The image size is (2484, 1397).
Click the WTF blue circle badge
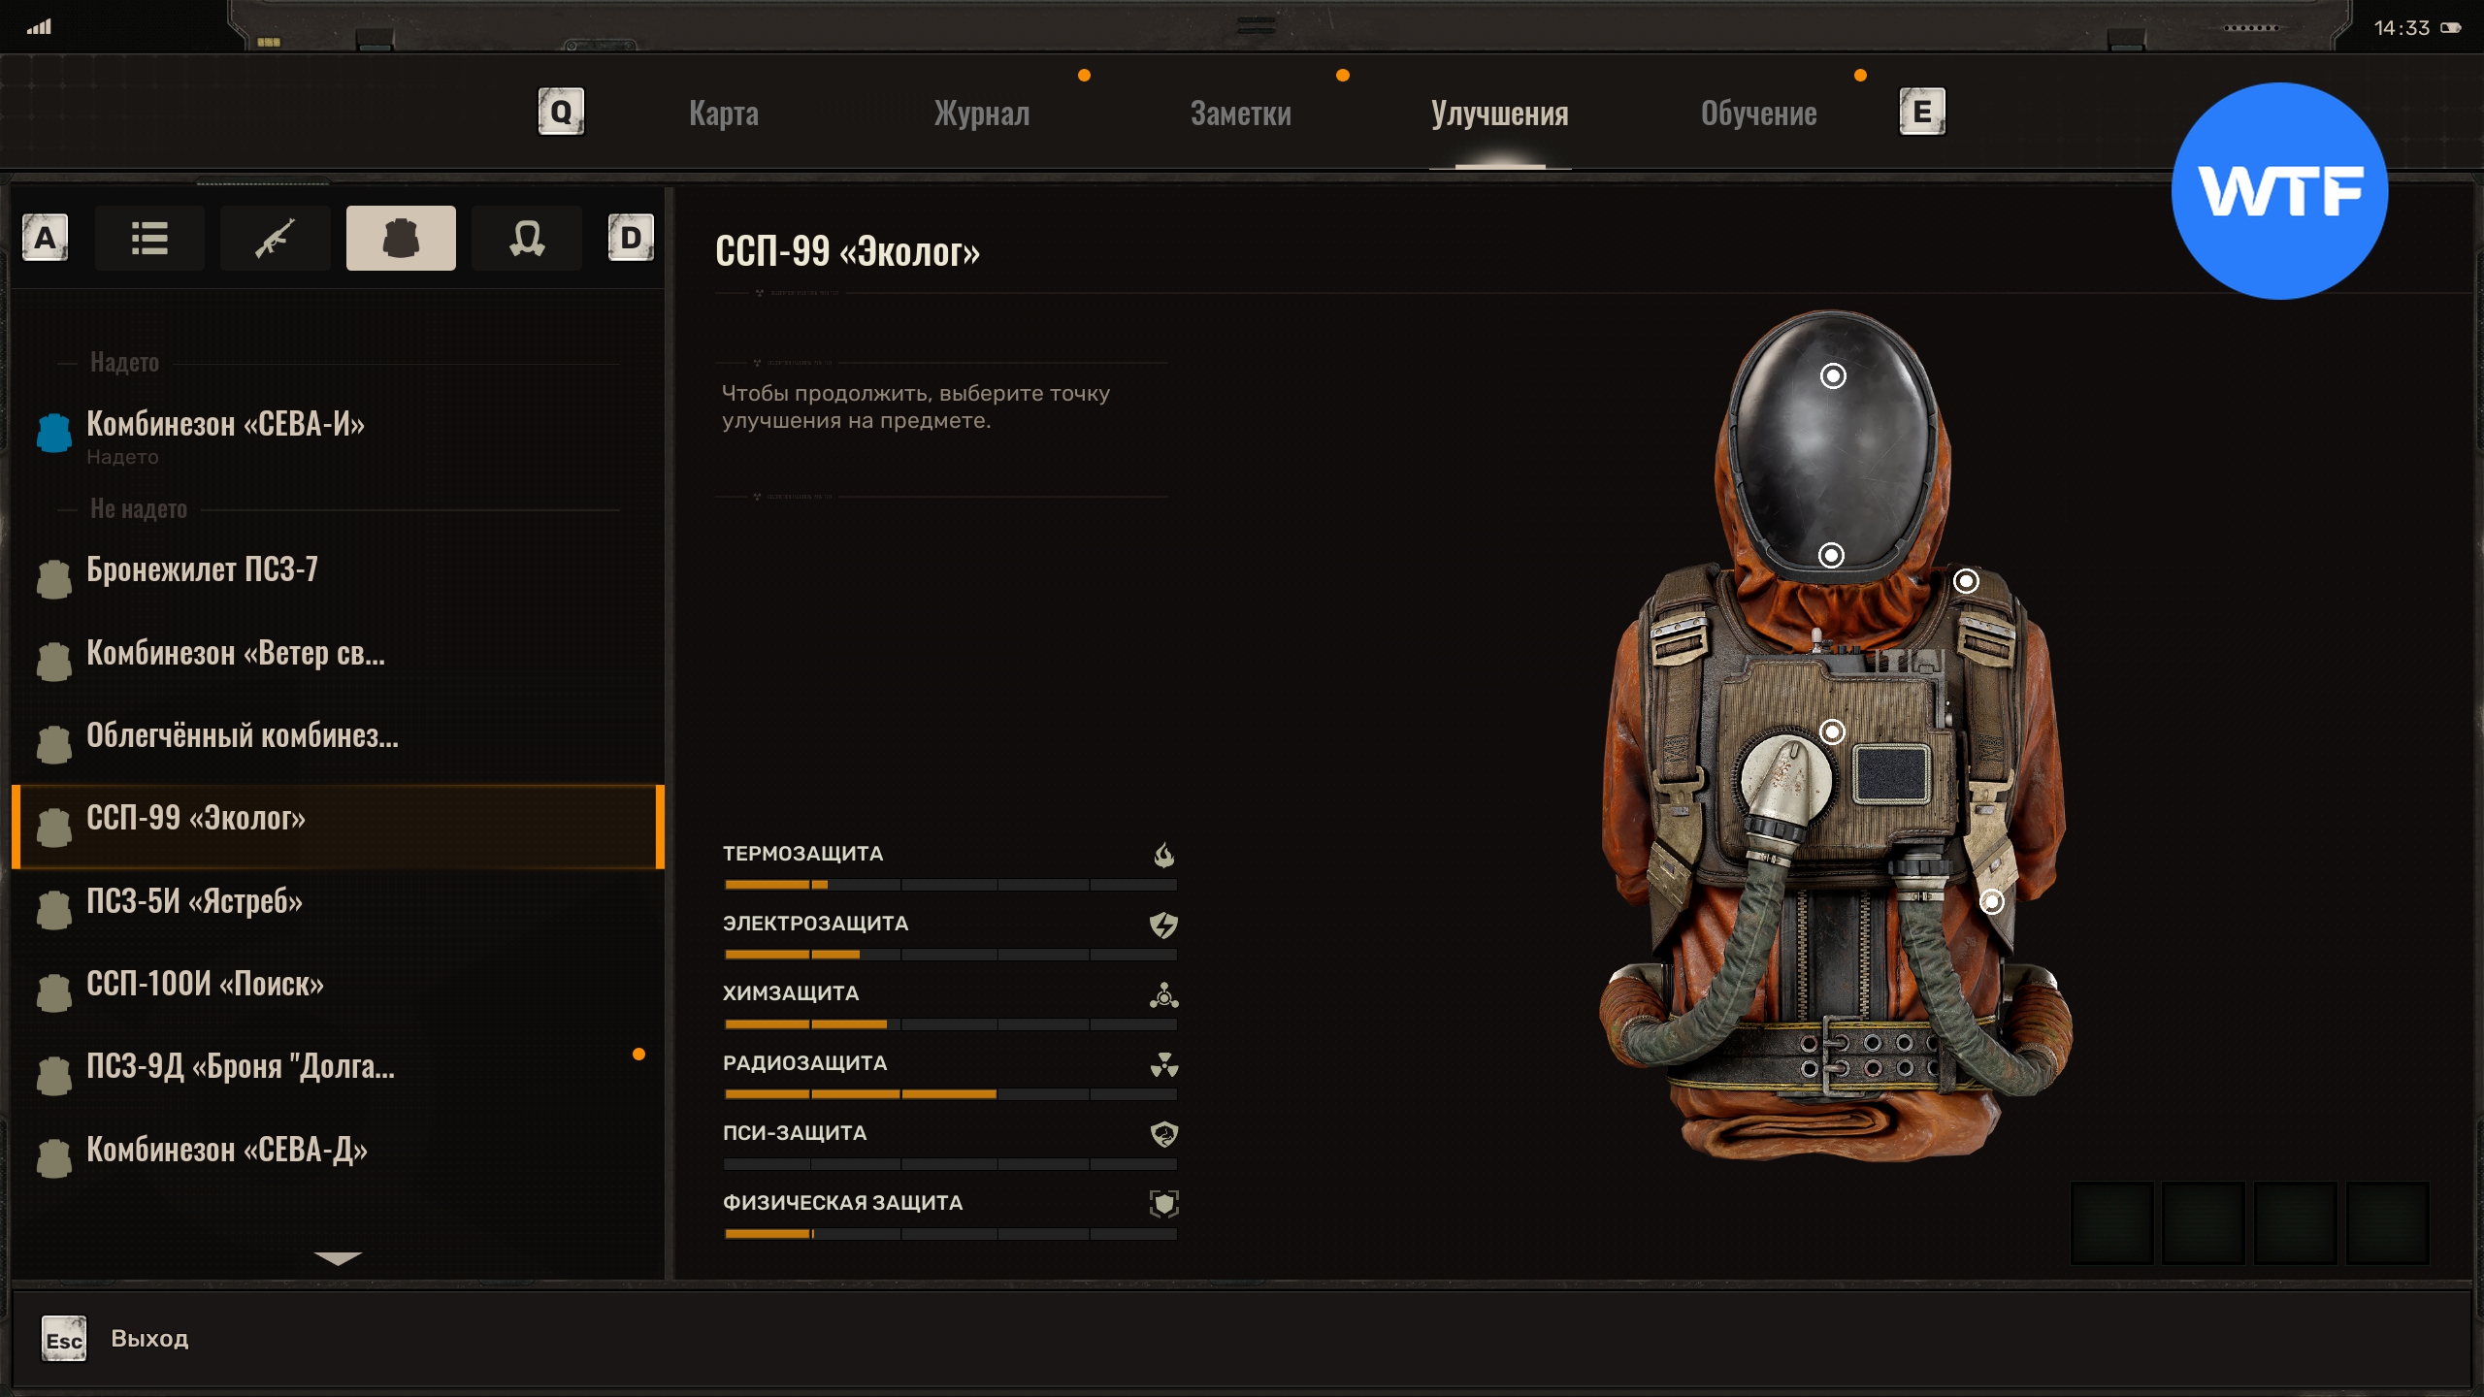pyautogui.click(x=2279, y=191)
